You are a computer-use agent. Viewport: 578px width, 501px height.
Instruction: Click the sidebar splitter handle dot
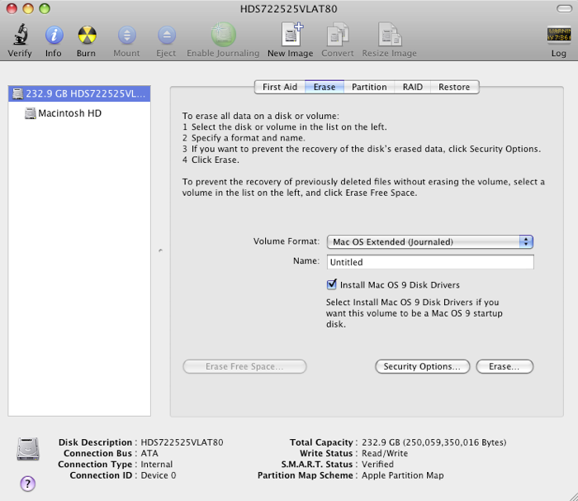coord(160,250)
